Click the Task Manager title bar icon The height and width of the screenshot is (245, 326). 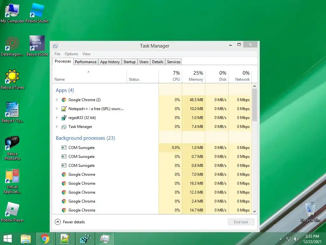pyautogui.click(x=55, y=46)
